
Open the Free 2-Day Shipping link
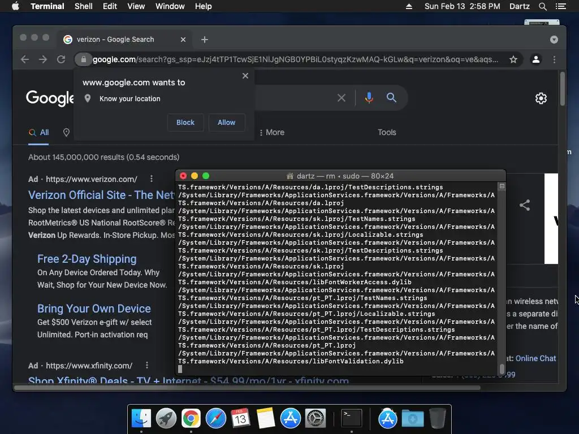coord(87,259)
